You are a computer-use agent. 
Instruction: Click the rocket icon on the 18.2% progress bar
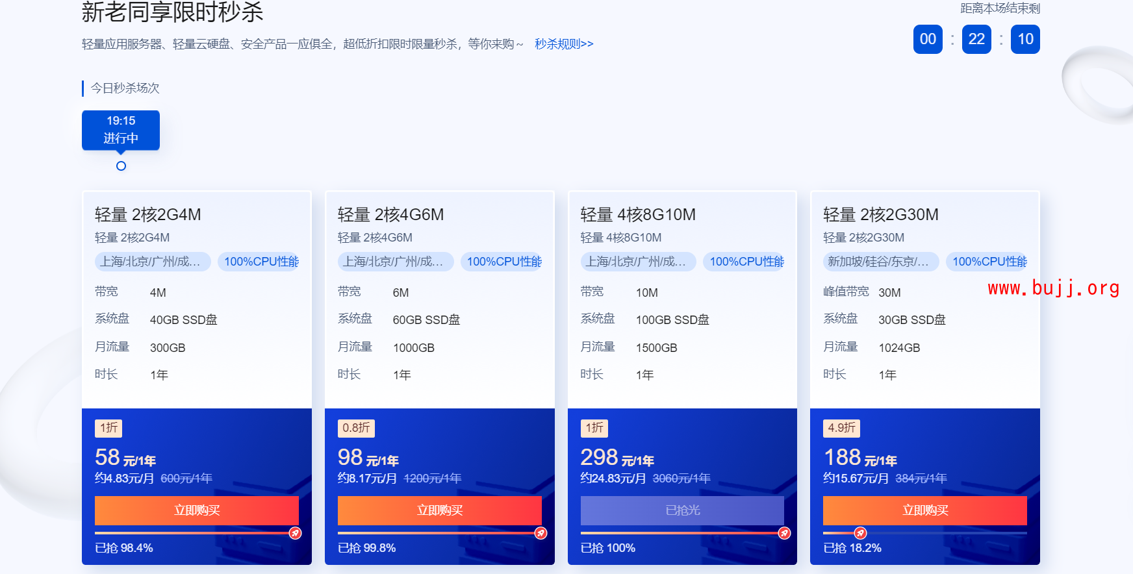(860, 533)
